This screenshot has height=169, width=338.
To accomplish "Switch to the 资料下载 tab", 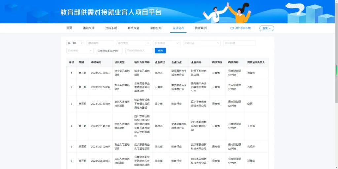I will coord(111,28).
